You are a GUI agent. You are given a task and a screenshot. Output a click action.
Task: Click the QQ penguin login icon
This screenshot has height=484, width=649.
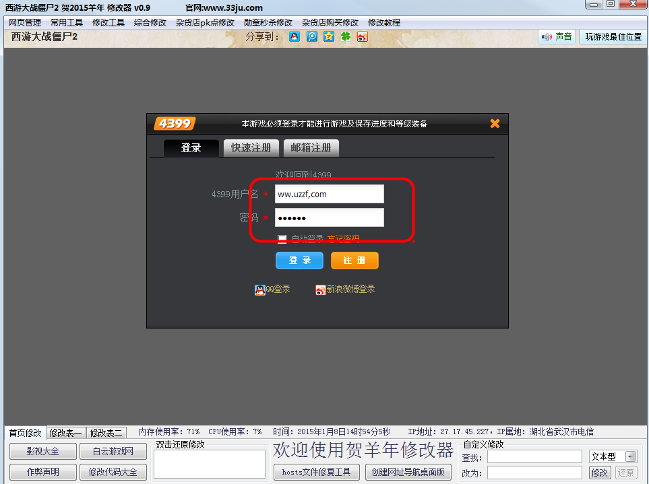(259, 289)
